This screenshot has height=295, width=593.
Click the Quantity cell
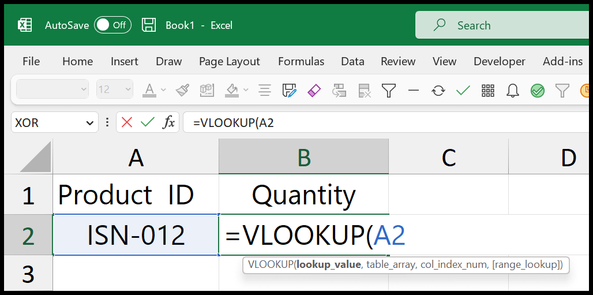point(303,195)
